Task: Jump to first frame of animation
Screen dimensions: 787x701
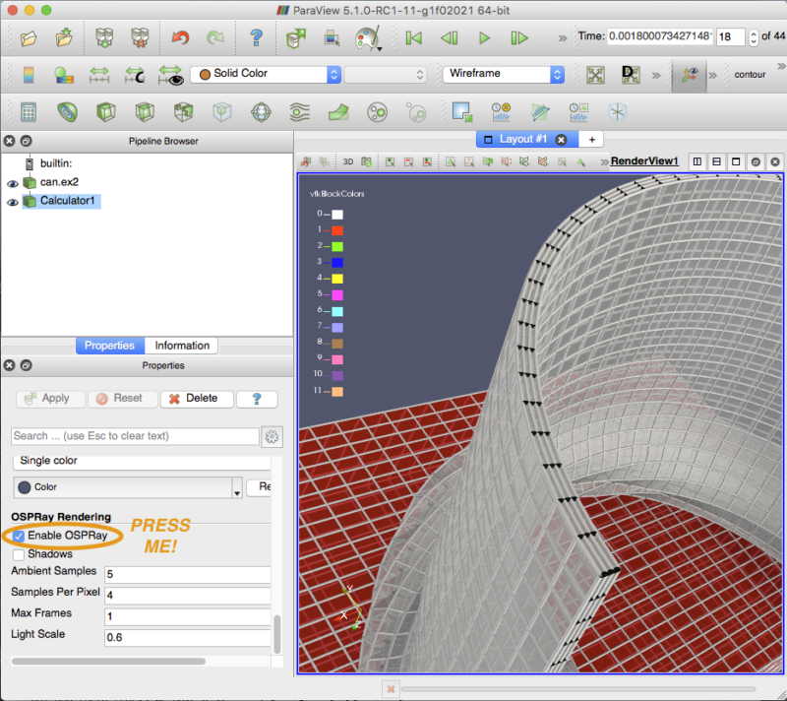Action: pyautogui.click(x=413, y=38)
